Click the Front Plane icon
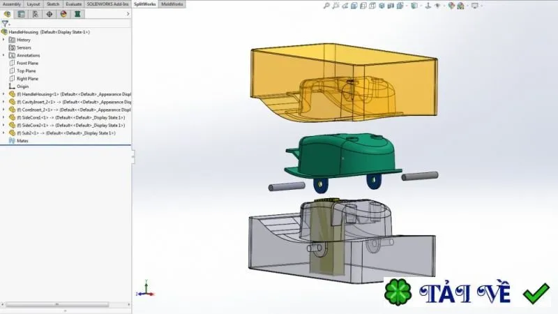558x314 pixels. tap(12, 63)
